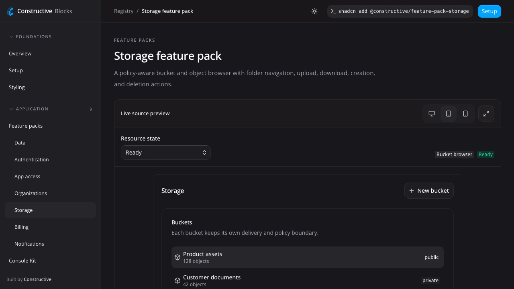Select the Storage sidebar item
The height and width of the screenshot is (289, 514).
click(50, 210)
